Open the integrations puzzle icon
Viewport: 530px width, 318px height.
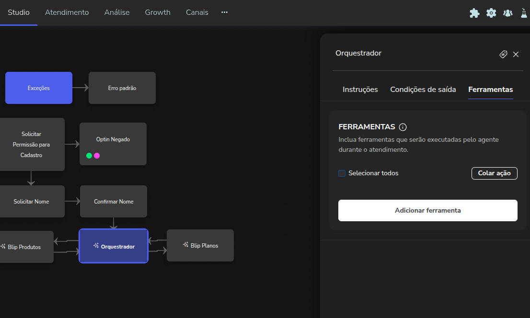click(x=474, y=13)
